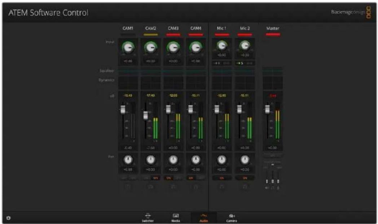Enable AFV on the CAM4 channel
This screenshot has height=224, width=378.
pos(201,178)
